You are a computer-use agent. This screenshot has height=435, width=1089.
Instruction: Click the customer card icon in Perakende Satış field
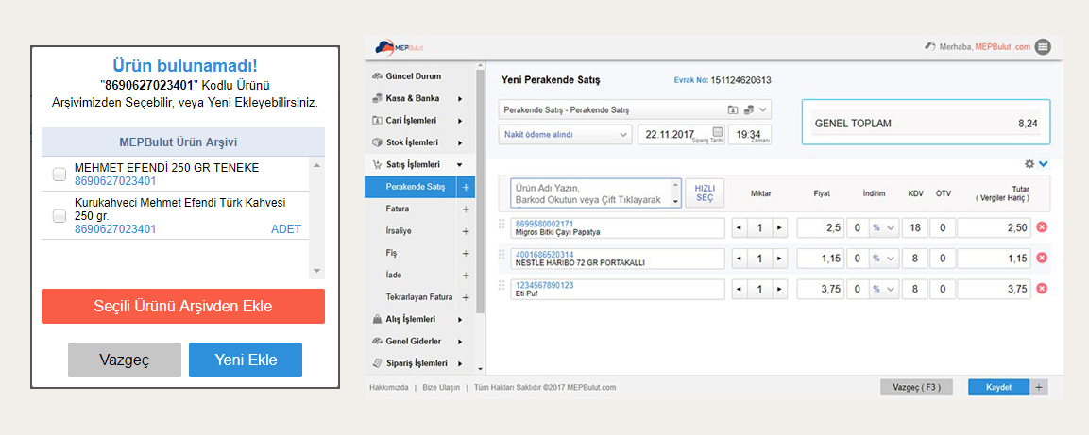[733, 109]
